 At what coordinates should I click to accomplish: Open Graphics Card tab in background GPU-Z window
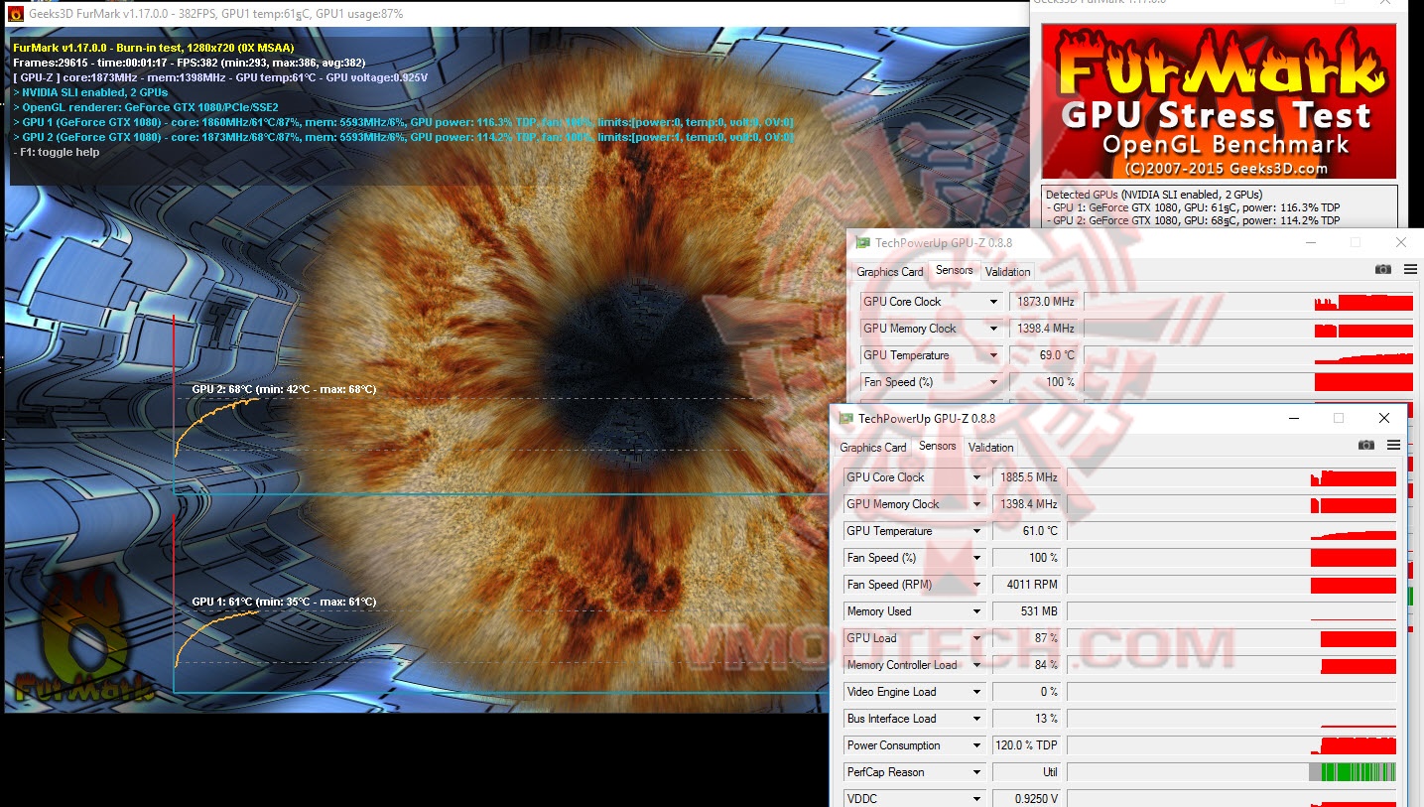pyautogui.click(x=890, y=272)
